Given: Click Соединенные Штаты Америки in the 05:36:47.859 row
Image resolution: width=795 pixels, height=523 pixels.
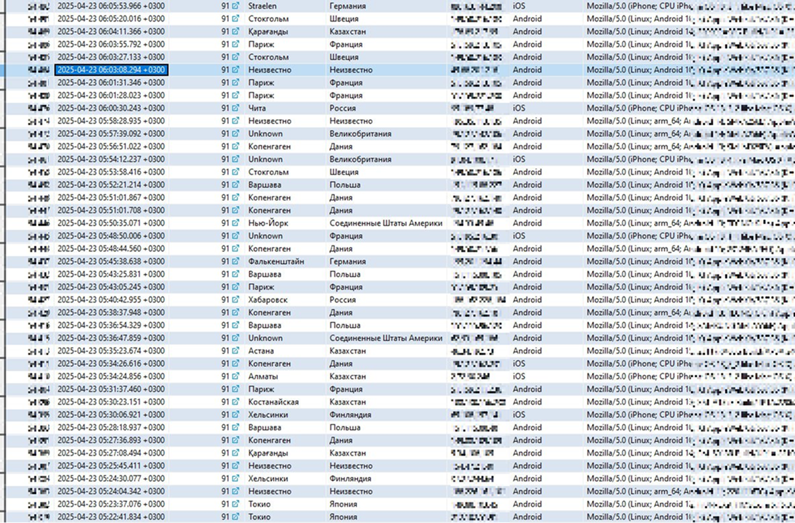Looking at the screenshot, I should pyautogui.click(x=386, y=338).
